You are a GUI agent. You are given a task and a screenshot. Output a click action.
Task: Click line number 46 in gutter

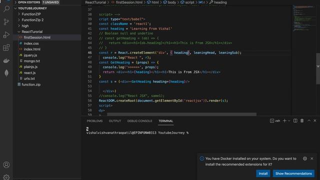tap(89, 52)
